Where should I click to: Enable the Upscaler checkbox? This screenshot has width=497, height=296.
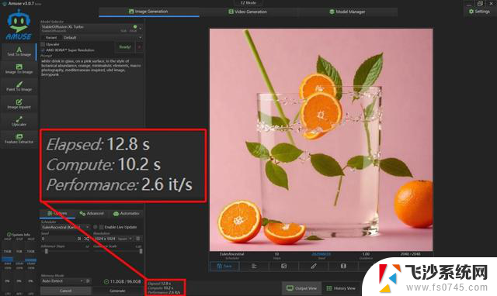[x=43, y=45]
